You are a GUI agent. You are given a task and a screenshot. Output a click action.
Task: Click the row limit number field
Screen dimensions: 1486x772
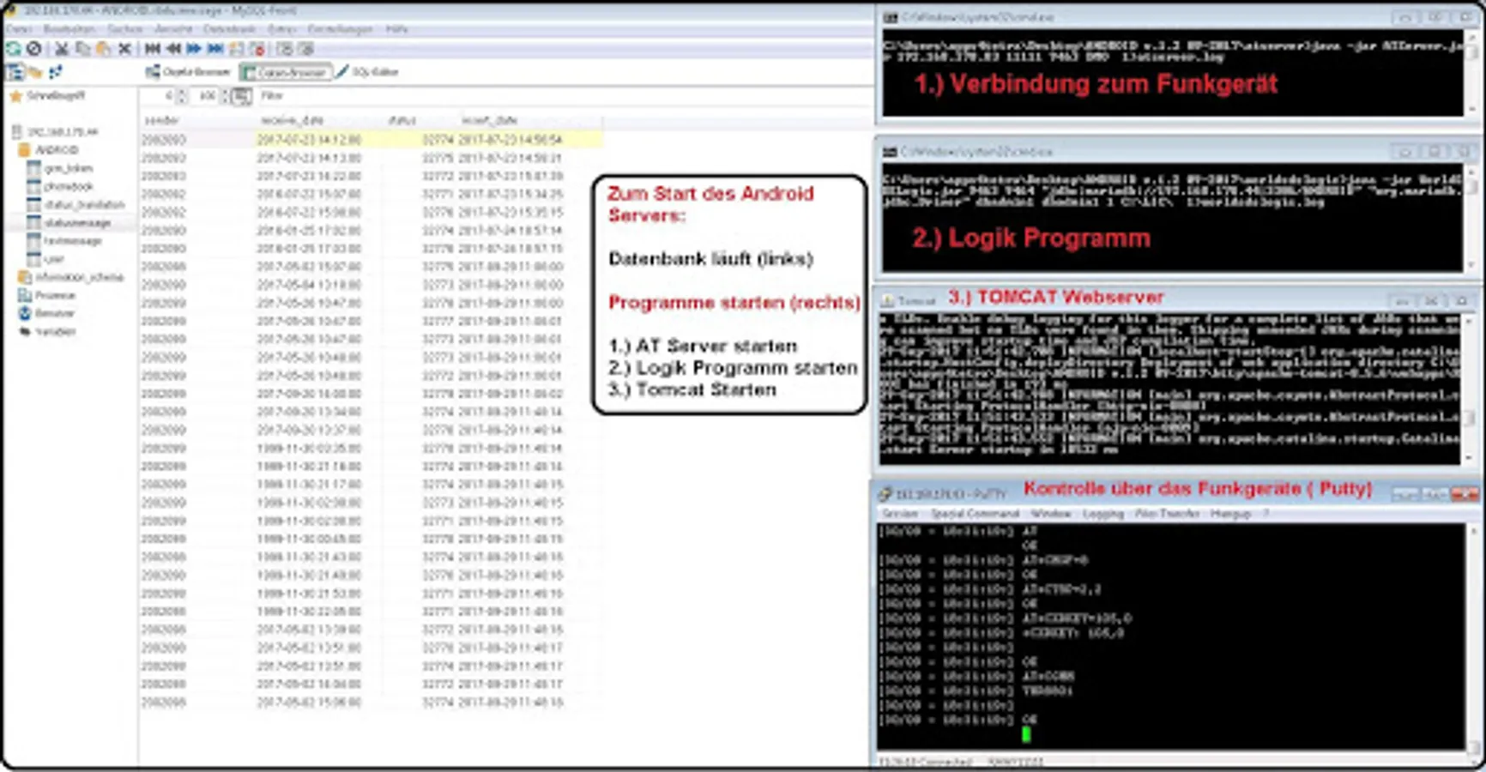coord(205,96)
